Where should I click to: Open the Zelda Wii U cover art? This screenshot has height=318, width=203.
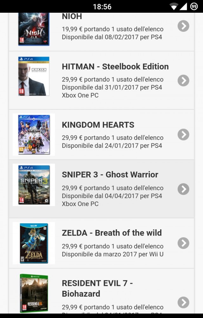pyautogui.click(x=34, y=243)
